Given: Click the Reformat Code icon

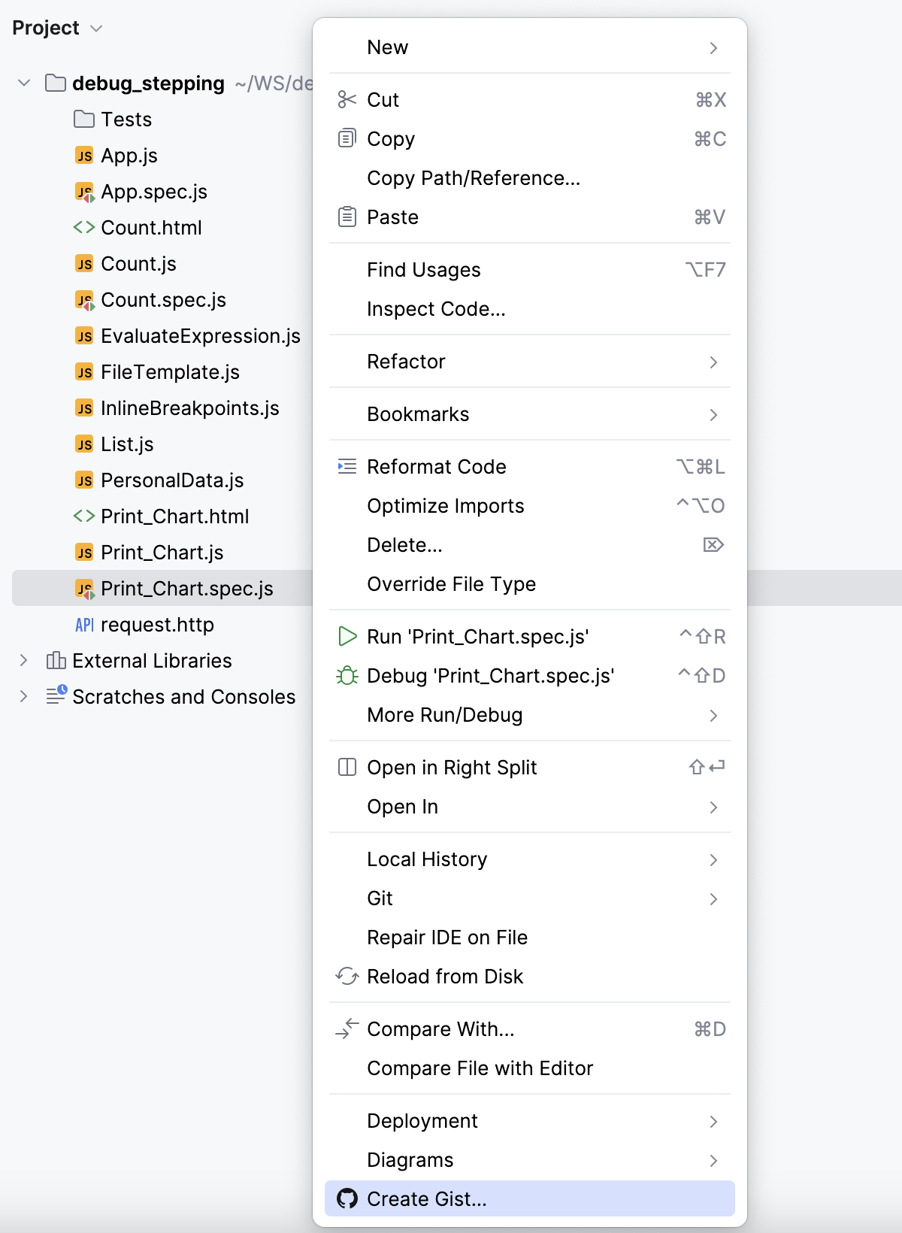Looking at the screenshot, I should click(x=347, y=467).
